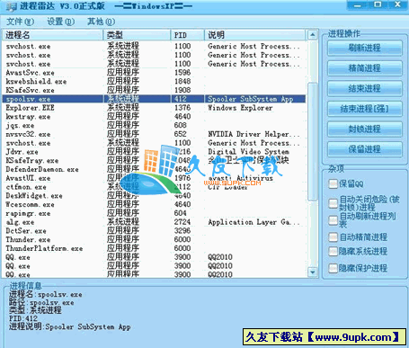Select the spoolsv.exe process row
Image resolution: width=409 pixels, height=348 pixels.
(x=154, y=99)
